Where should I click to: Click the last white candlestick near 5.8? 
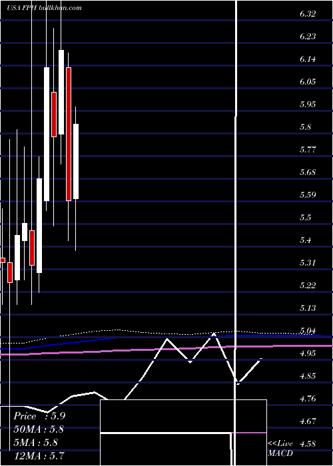tap(76, 161)
